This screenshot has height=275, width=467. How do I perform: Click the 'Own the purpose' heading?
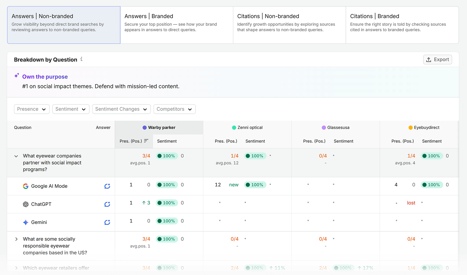click(45, 77)
